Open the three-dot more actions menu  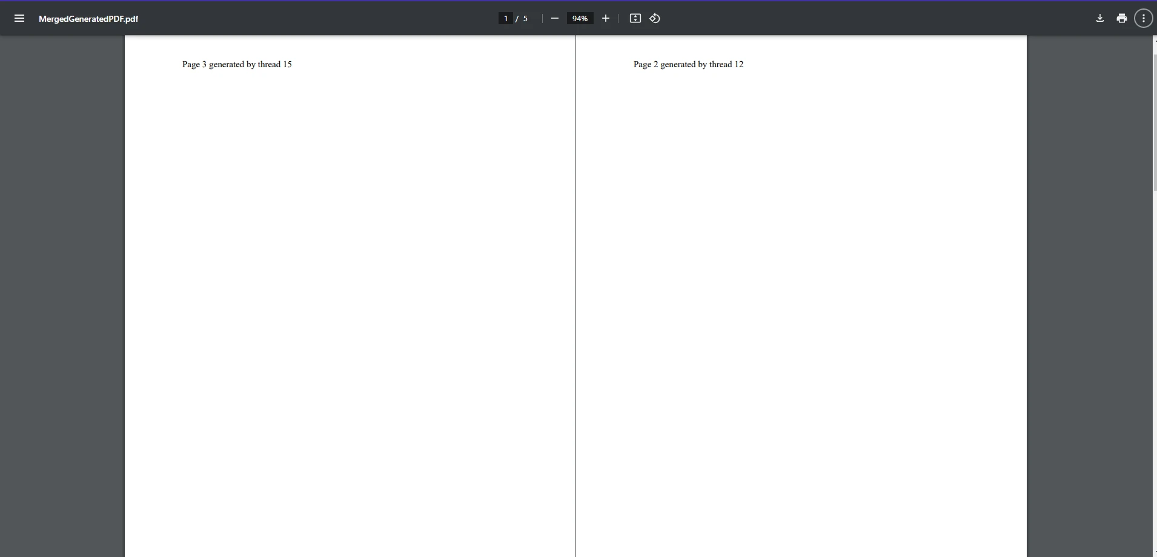pos(1143,19)
